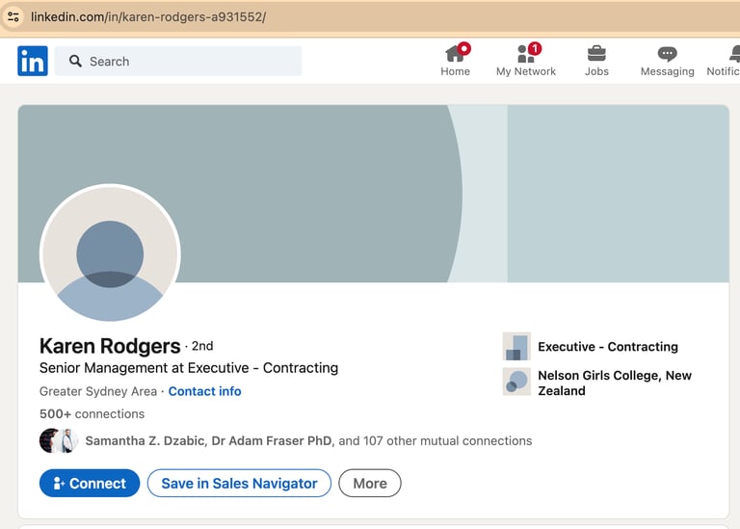This screenshot has height=529, width=740.
Task: Open the Contact info link
Action: click(205, 391)
